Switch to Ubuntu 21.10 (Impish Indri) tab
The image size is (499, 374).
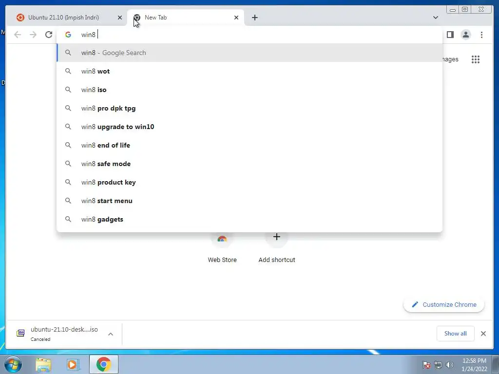(66, 18)
